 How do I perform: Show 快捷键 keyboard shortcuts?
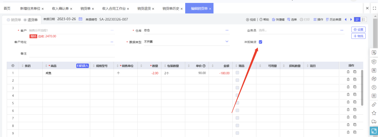point(278,20)
